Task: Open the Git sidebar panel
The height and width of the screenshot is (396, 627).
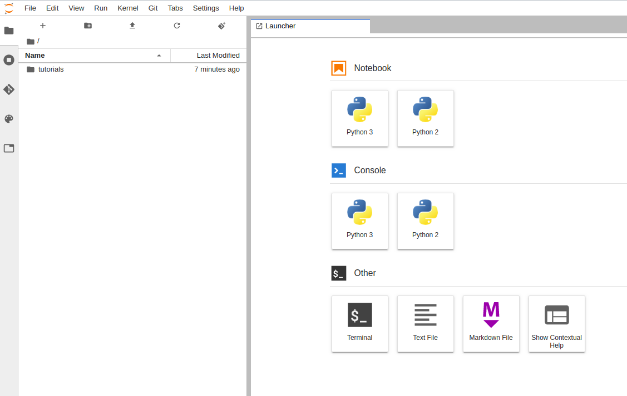Action: pyautogui.click(x=9, y=89)
